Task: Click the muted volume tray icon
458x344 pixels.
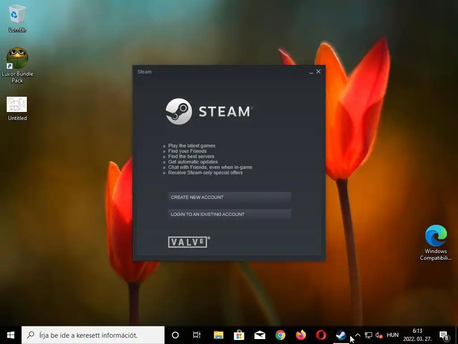Action: (379, 335)
